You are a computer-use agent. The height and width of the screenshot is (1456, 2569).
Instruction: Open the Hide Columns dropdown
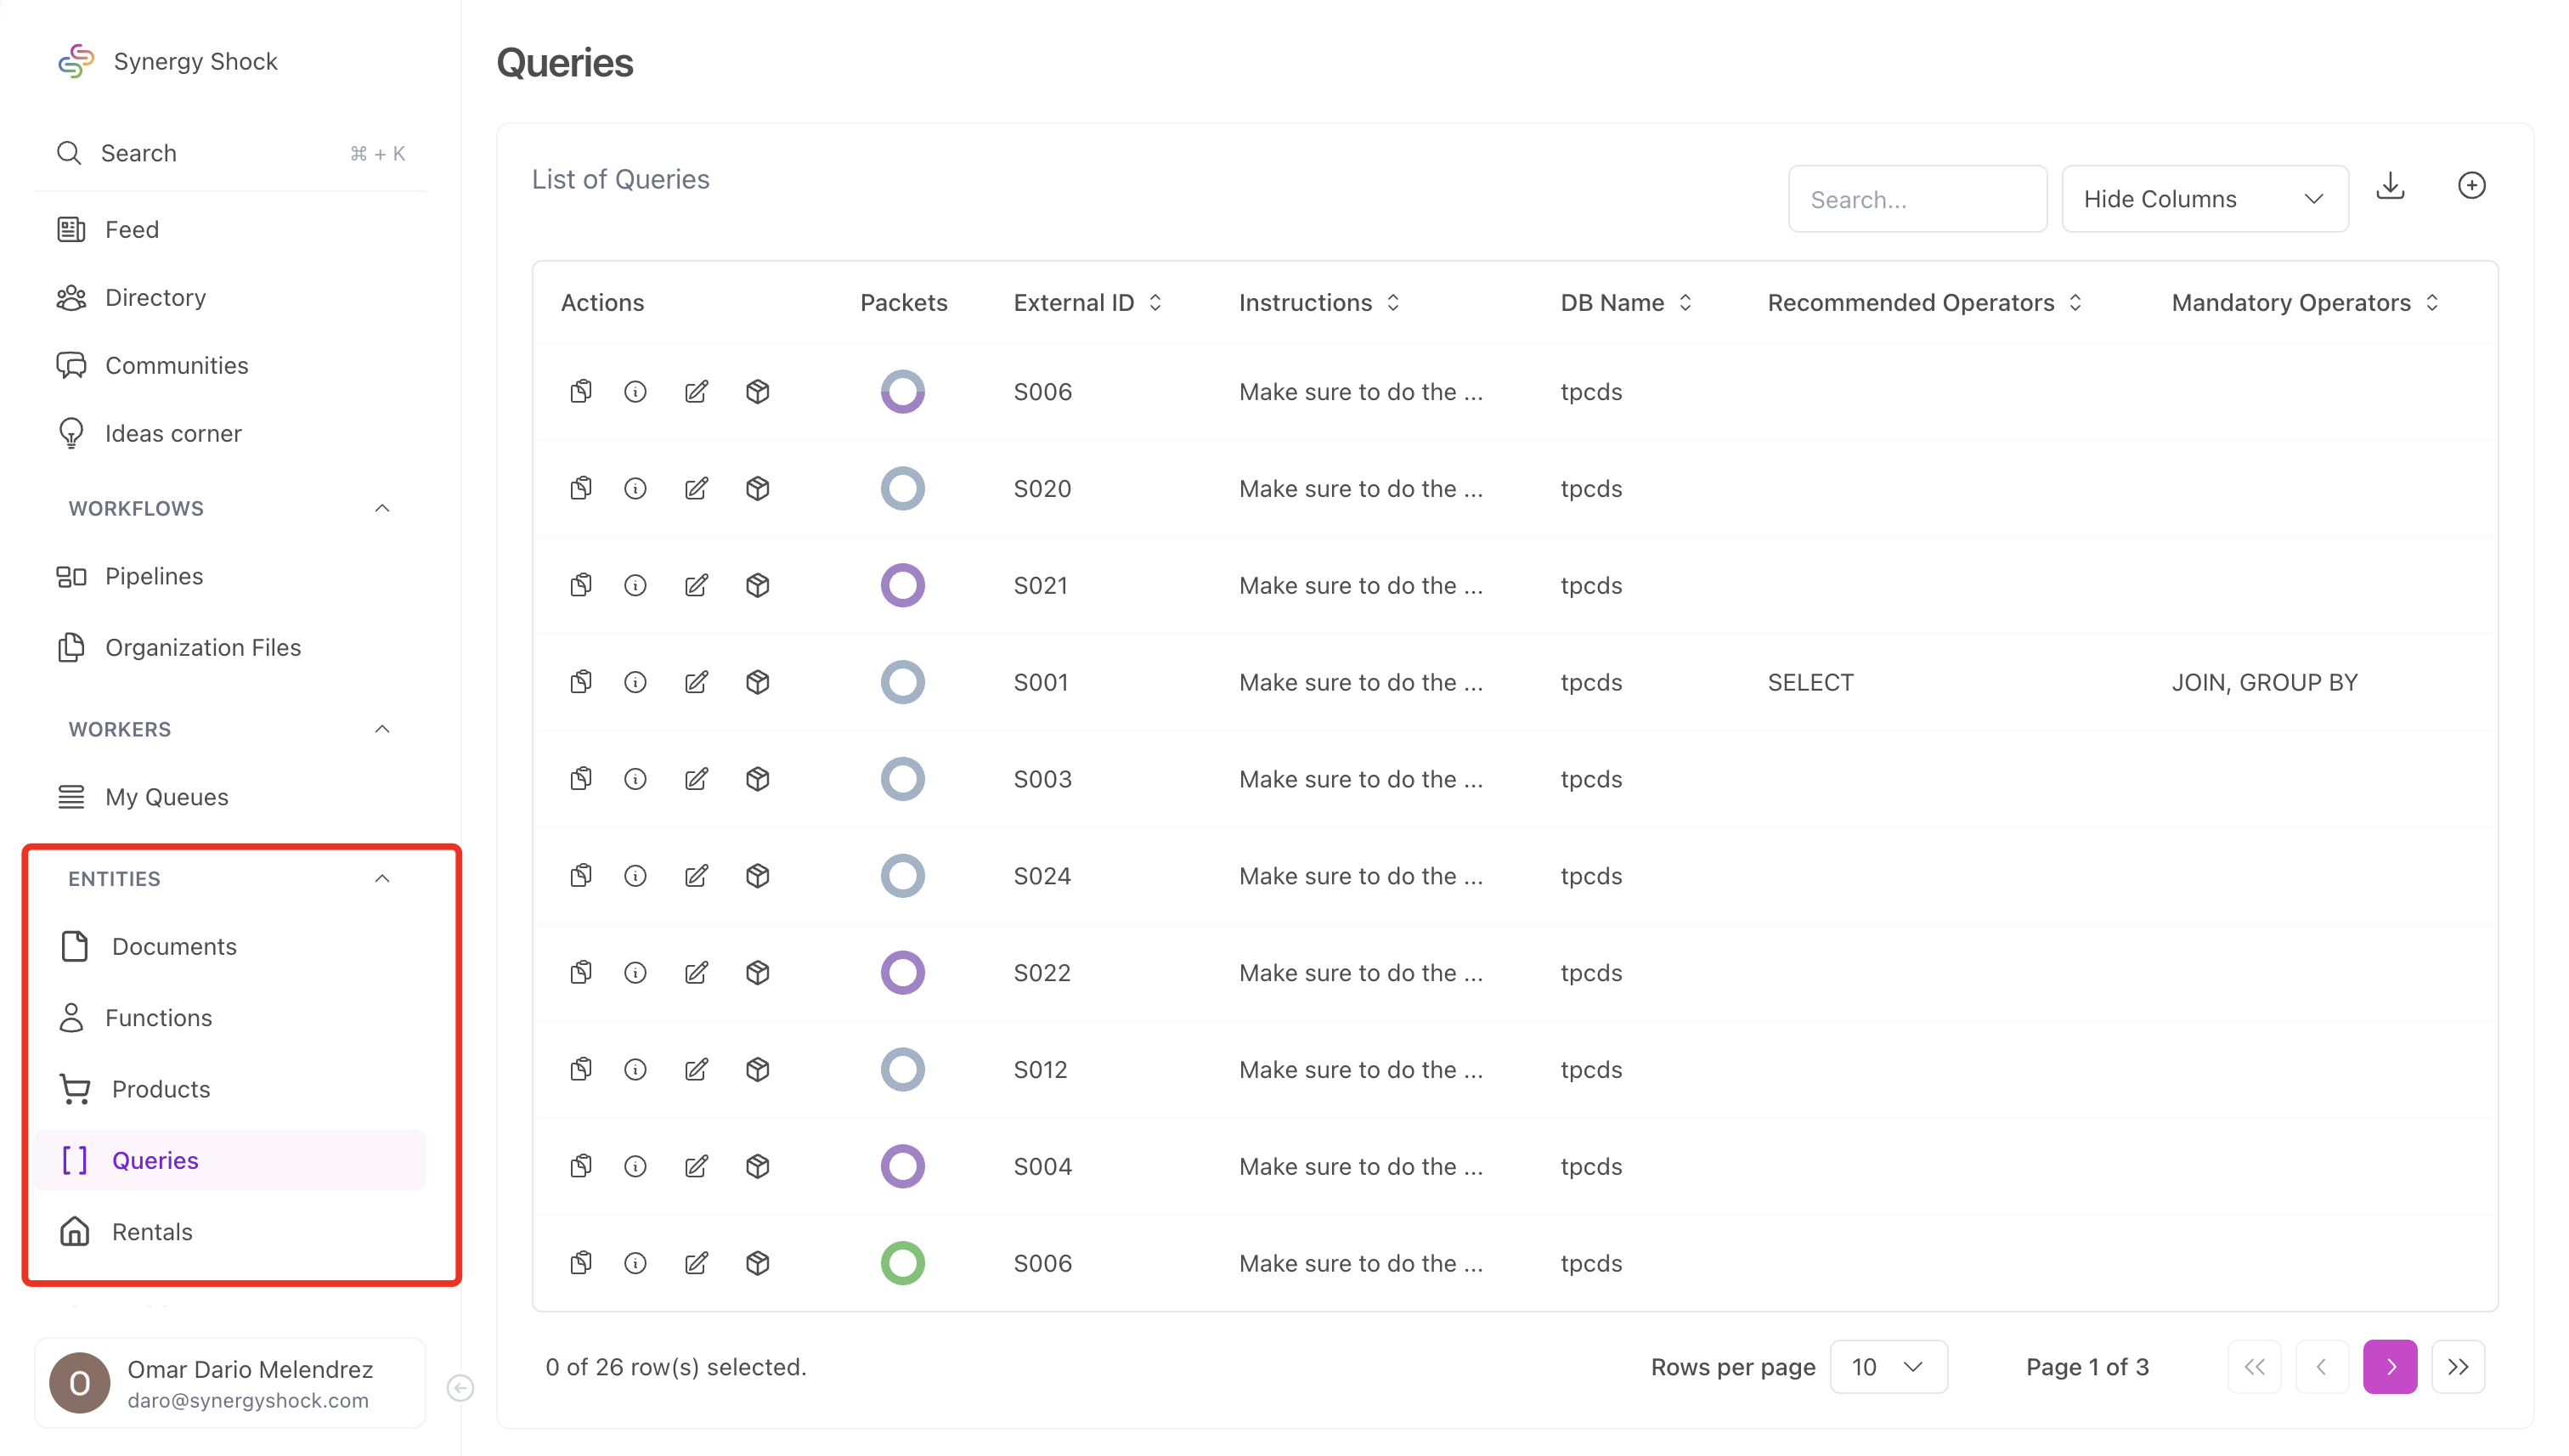click(2204, 199)
